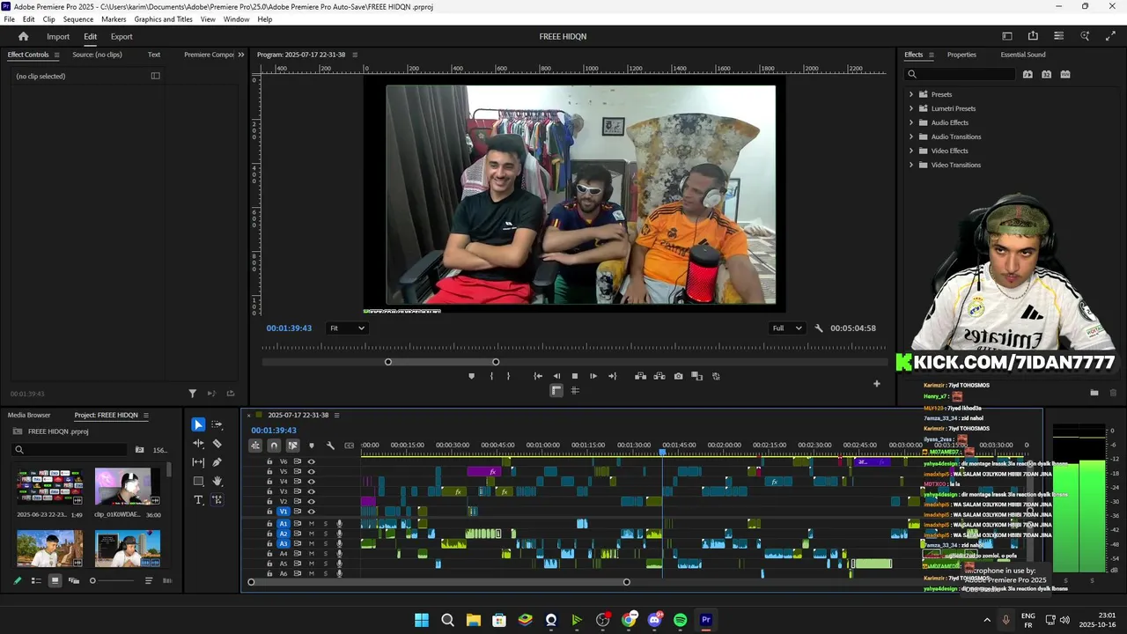The image size is (1127, 634).
Task: Click Add Marker in Program Monitor
Action: 471,376
